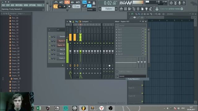198x111 pixels.
Task: Open 7-Zip icon in the taskbar
Action: pos(57,108)
